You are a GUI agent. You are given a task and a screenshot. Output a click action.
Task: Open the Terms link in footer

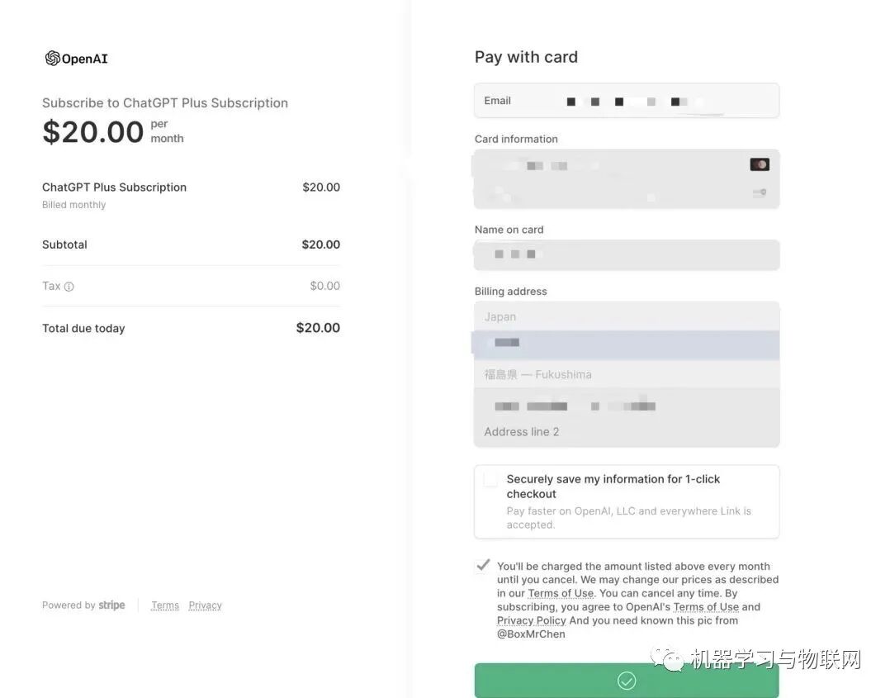coord(165,605)
